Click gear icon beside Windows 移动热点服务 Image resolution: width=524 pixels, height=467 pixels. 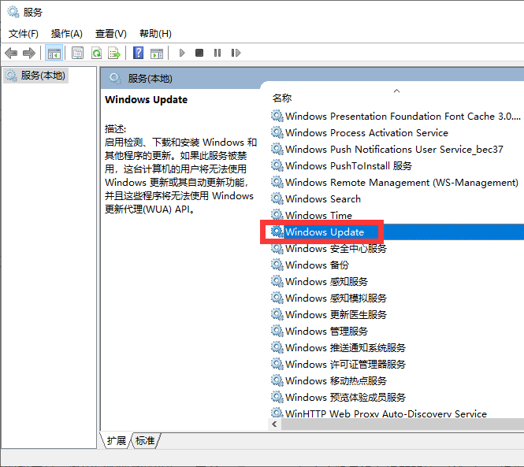(x=277, y=380)
